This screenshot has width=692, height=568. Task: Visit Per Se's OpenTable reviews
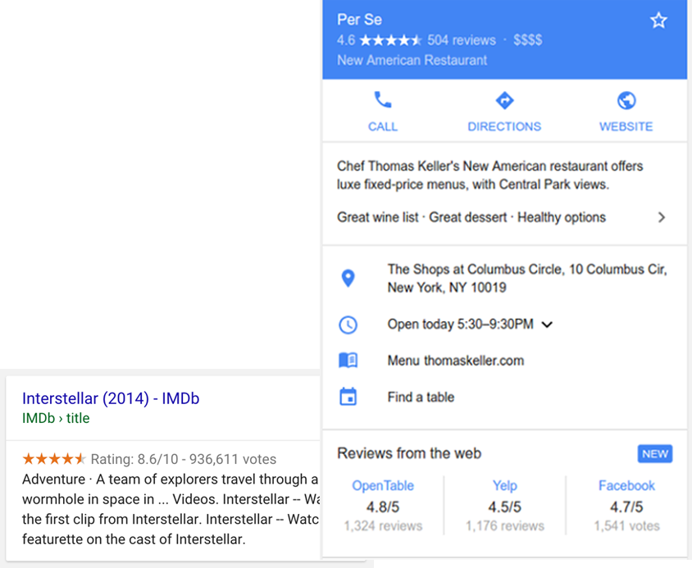[383, 485]
